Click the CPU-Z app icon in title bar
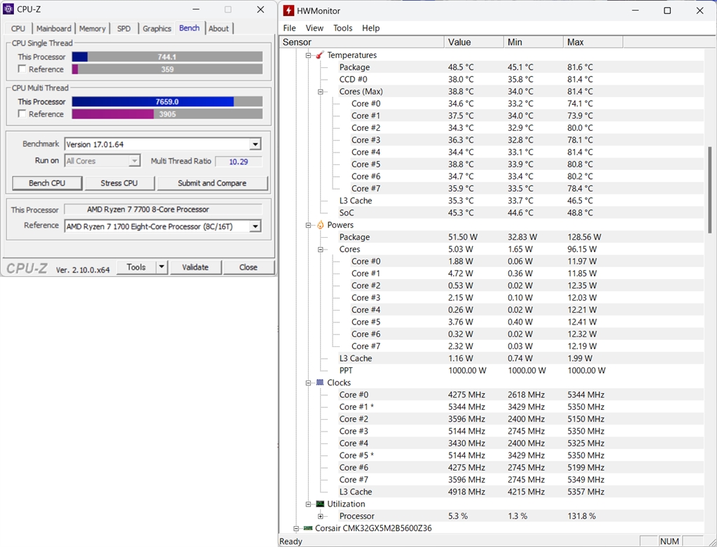717x547 pixels. [8, 10]
